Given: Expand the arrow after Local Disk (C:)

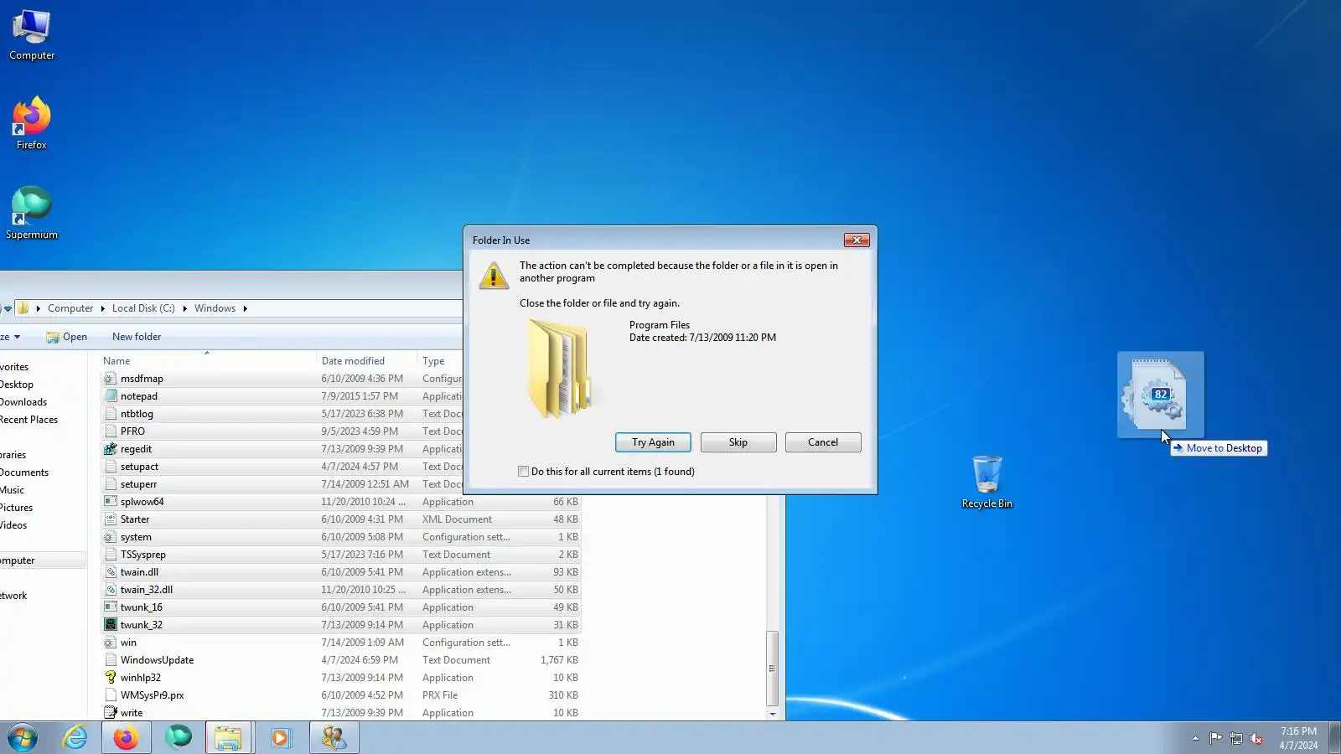Looking at the screenshot, I should click(184, 308).
